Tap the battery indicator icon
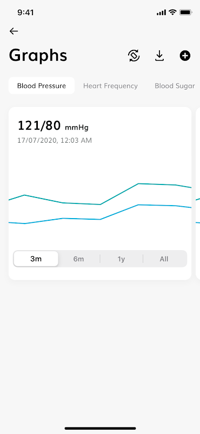The height and width of the screenshot is (434, 200). coord(185,12)
